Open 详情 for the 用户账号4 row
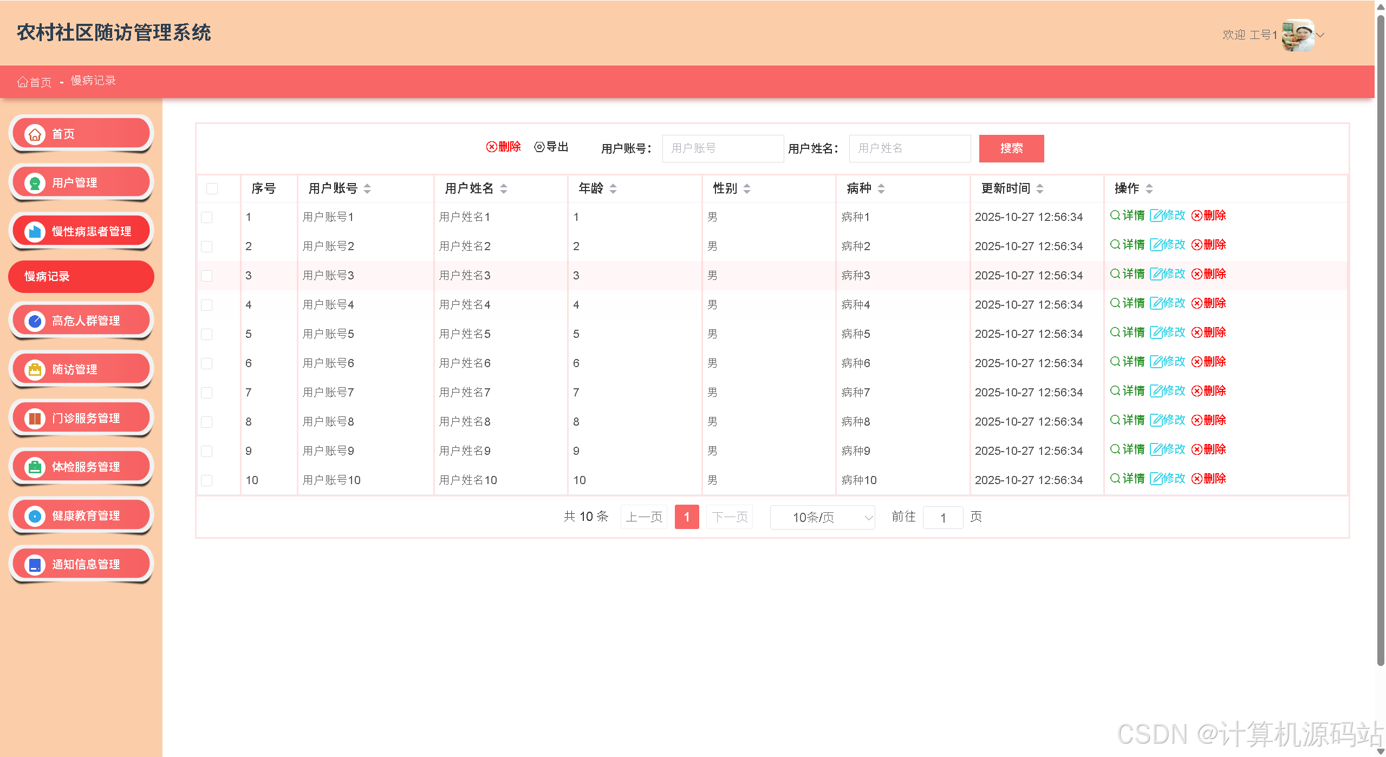This screenshot has width=1386, height=757. tap(1127, 303)
